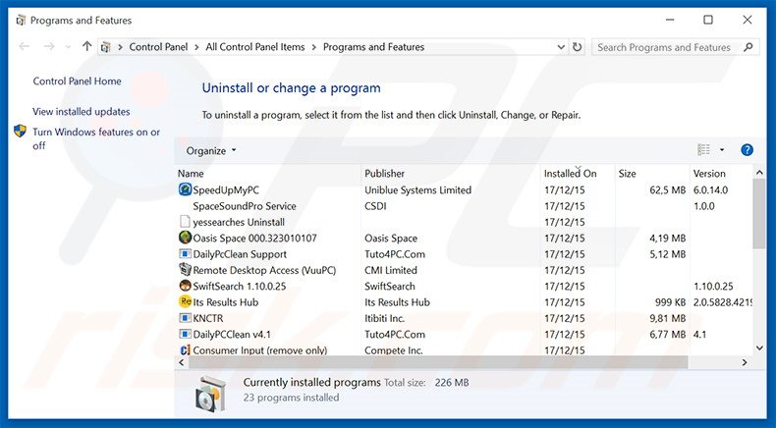Click the Programs and Features title bar icon
The width and height of the screenshot is (776, 428).
21,21
